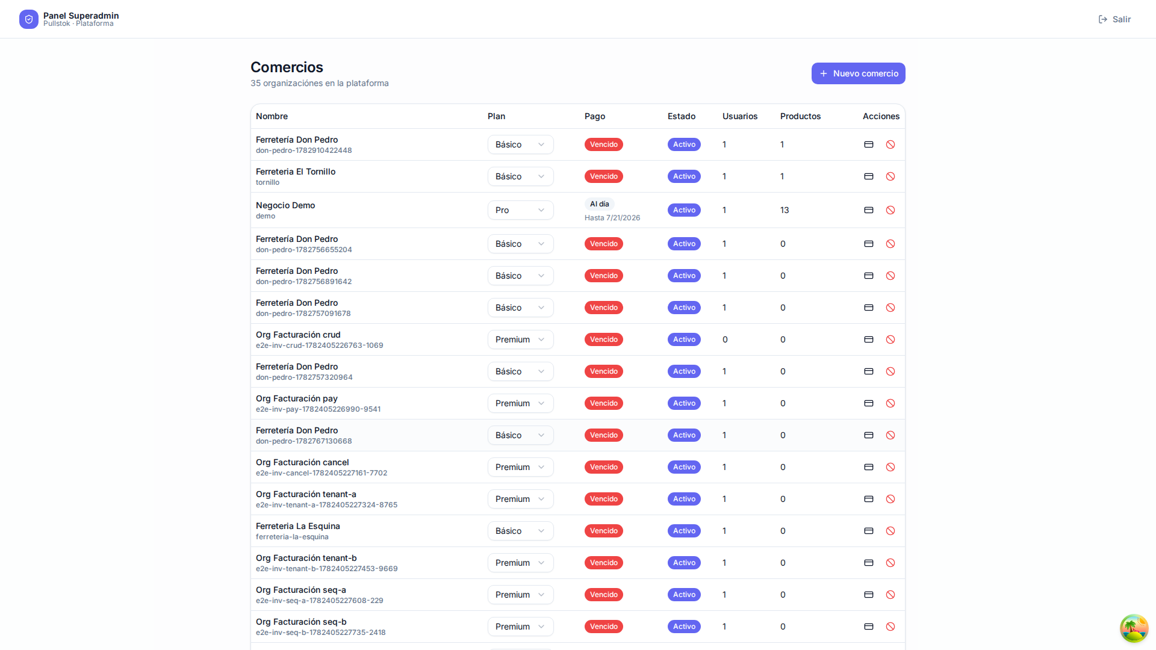Open payment icon for Org Facturación tenant-a
This screenshot has height=650, width=1156.
tap(869, 499)
